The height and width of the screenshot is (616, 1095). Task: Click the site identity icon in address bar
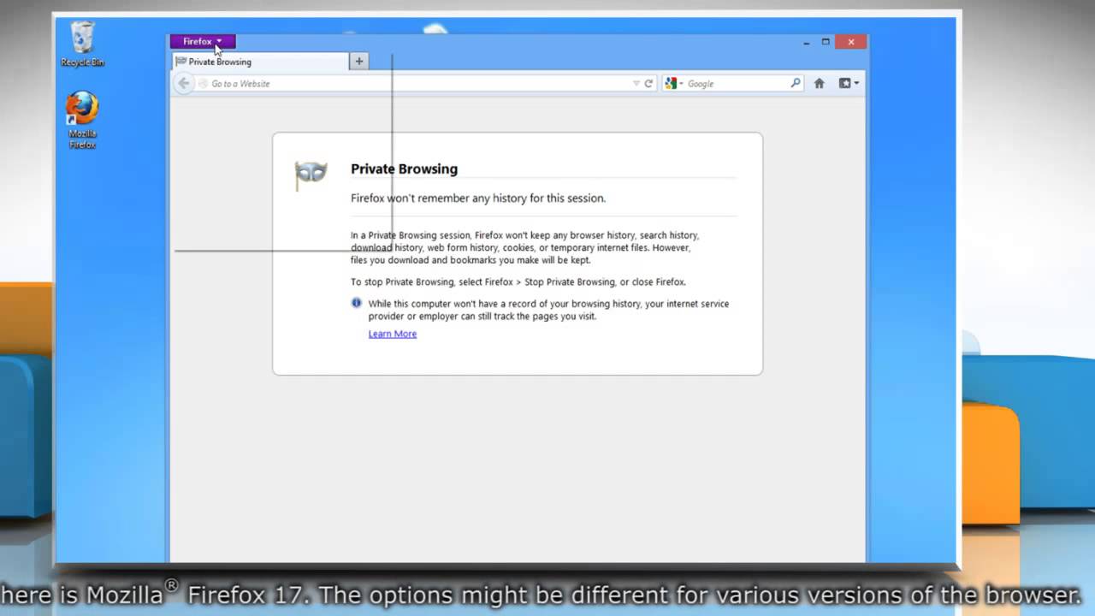203,84
